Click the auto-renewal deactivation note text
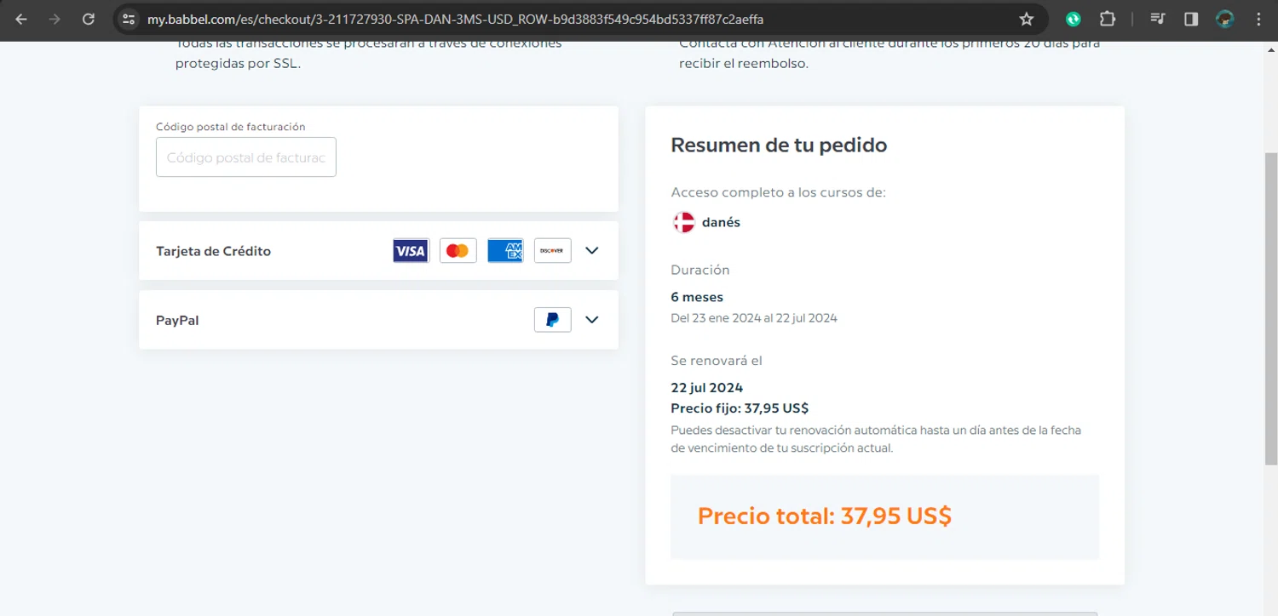This screenshot has height=616, width=1278. pos(876,439)
